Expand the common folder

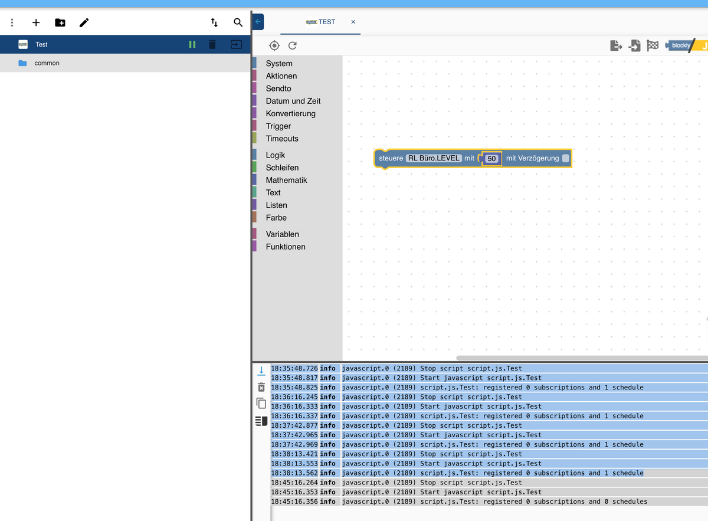pyautogui.click(x=47, y=63)
